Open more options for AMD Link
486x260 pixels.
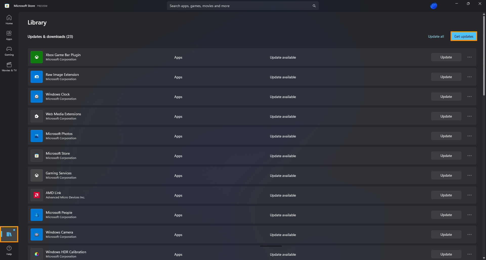click(470, 195)
